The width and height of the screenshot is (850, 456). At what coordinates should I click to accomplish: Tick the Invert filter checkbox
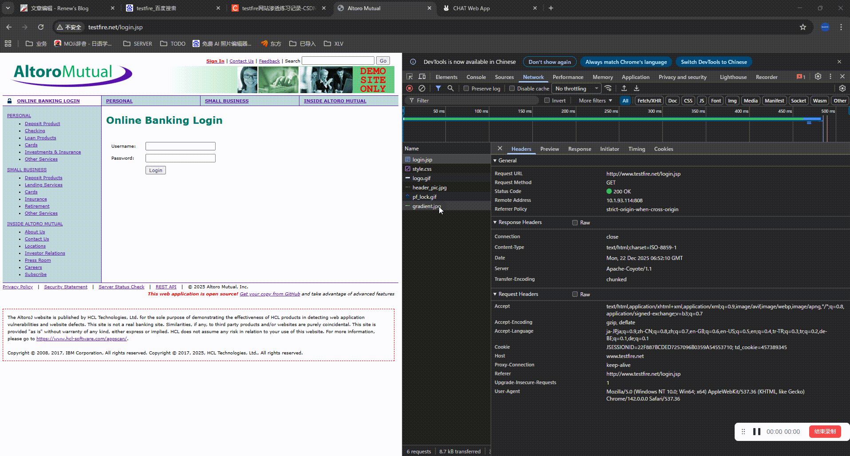click(547, 101)
